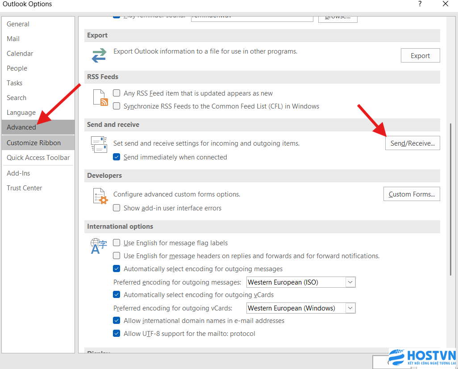Select the Mail category

click(13, 39)
